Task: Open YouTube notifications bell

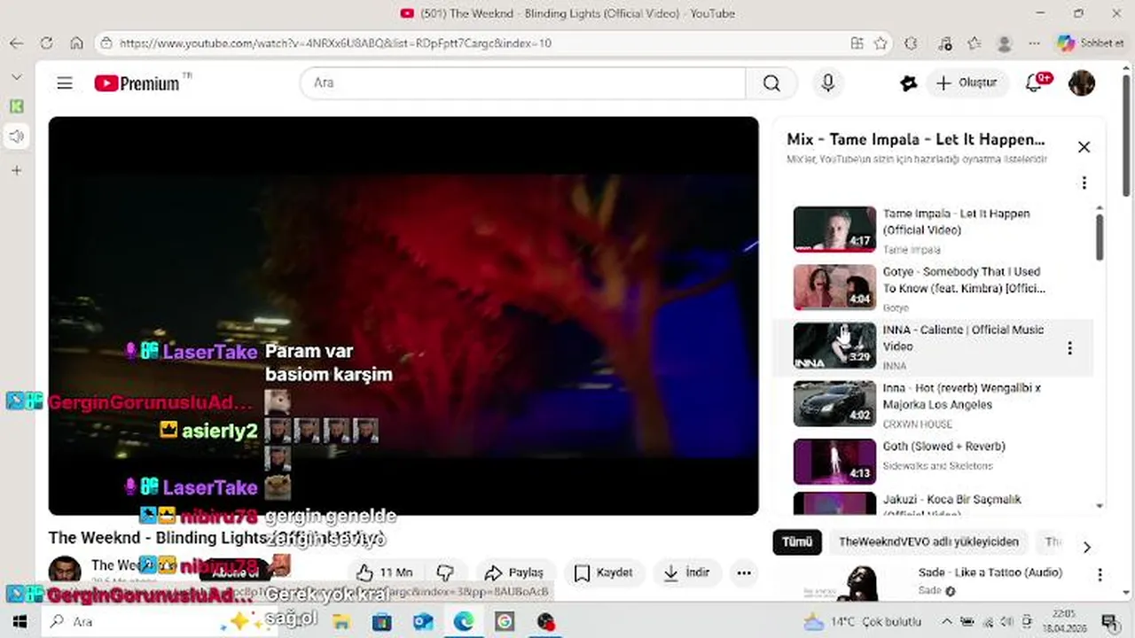Action: click(1034, 83)
